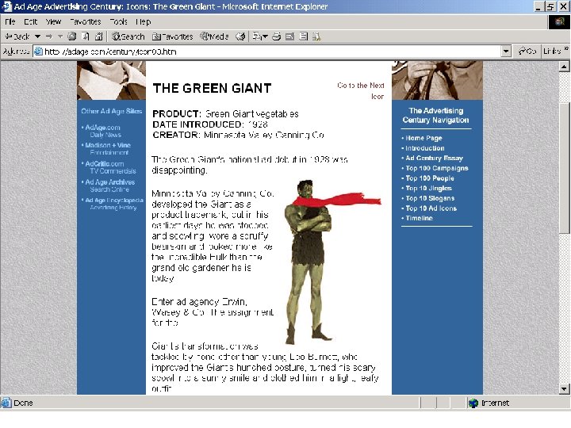Click the Green Giant figure image
Image resolution: width=571 pixels, height=428 pixels.
coord(332,262)
